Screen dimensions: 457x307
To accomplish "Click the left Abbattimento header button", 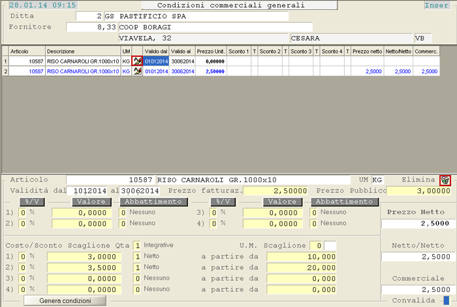I will click(153, 202).
